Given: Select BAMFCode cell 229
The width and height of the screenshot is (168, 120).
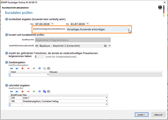Looking at the screenshot, I should click(x=16, y=98).
